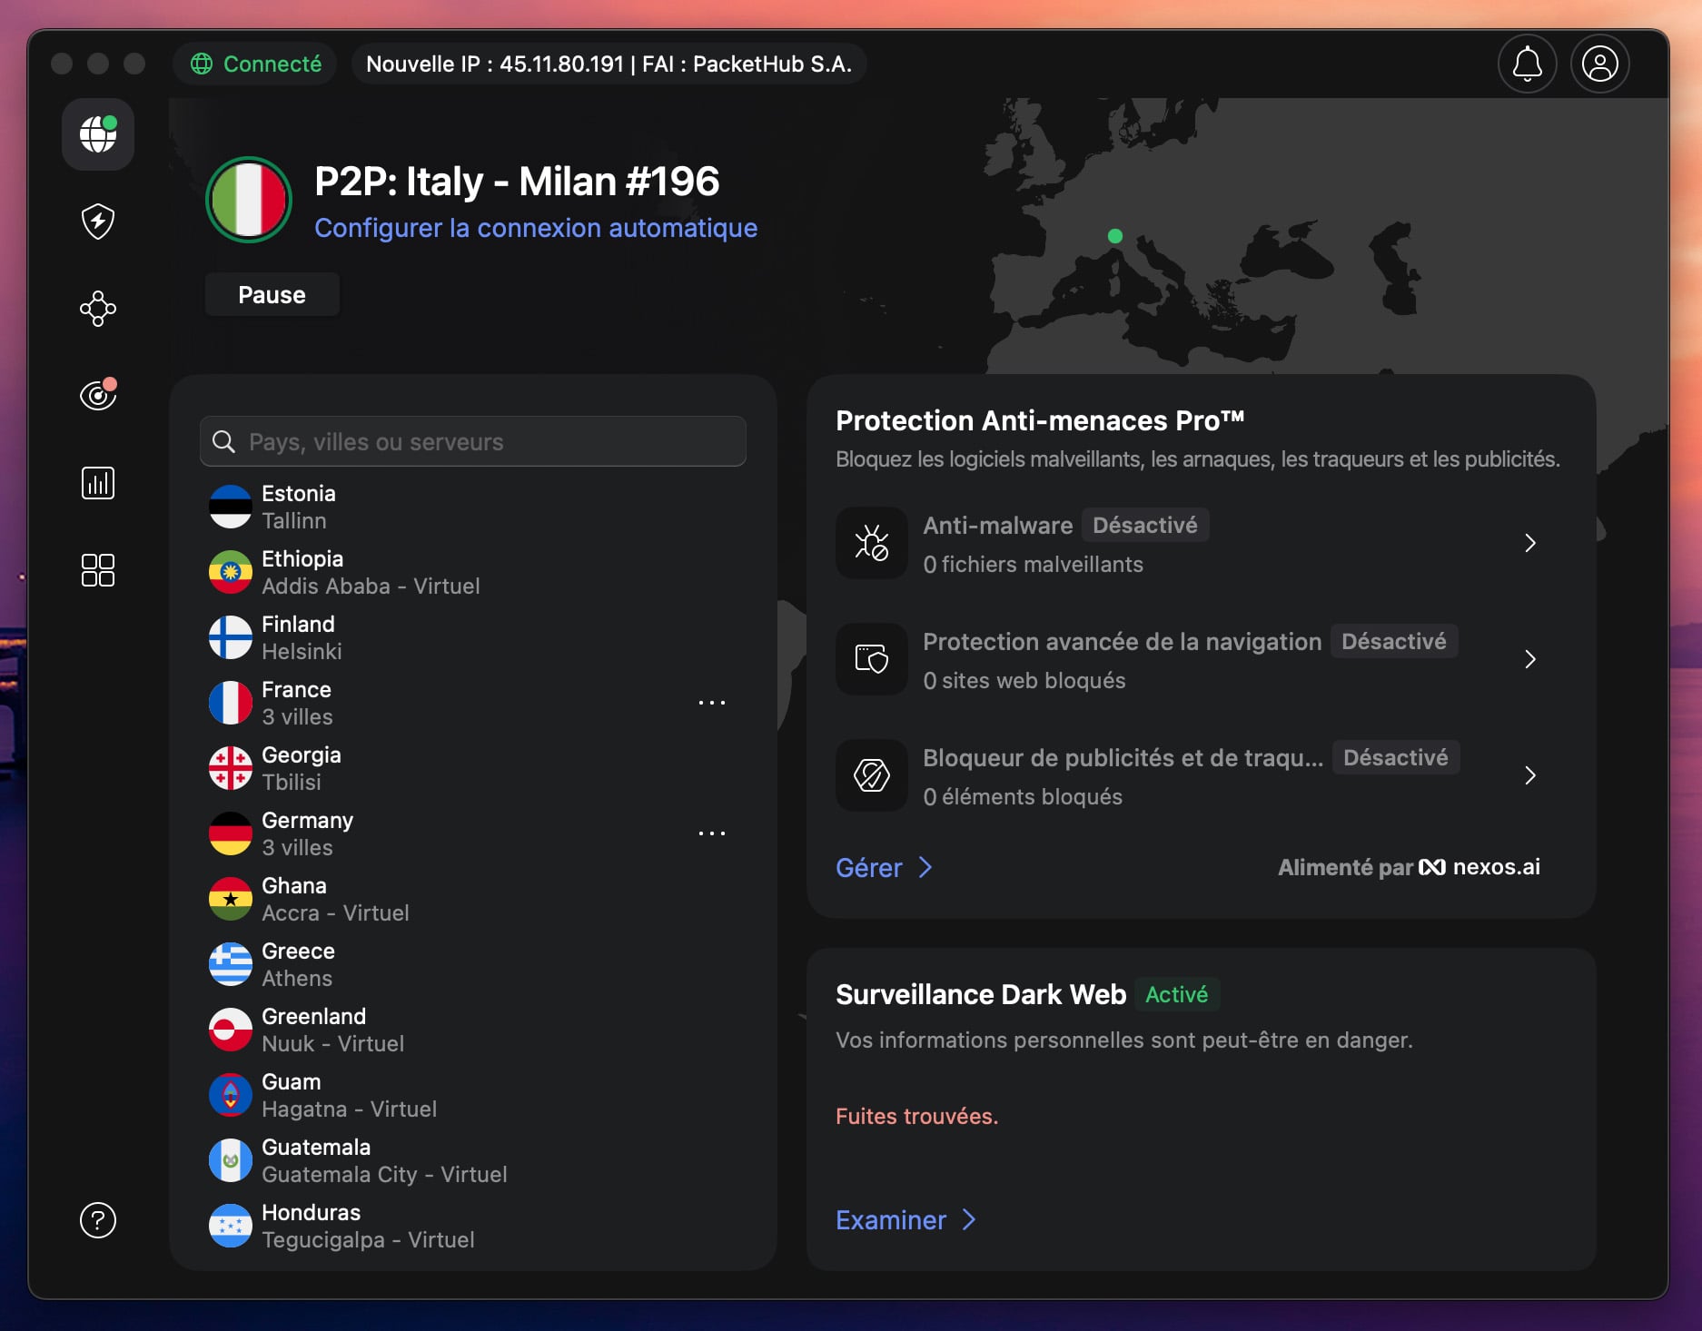
Task: Click the Guam flag icon
Action: coord(231,1095)
